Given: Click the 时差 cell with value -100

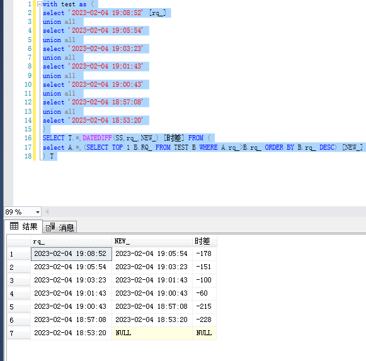Looking at the screenshot, I should [x=205, y=280].
